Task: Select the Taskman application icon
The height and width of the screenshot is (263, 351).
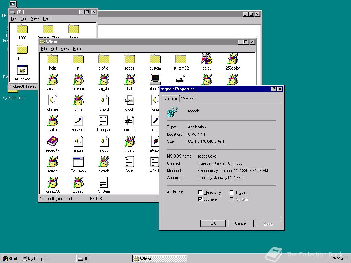Action: pyautogui.click(x=78, y=162)
